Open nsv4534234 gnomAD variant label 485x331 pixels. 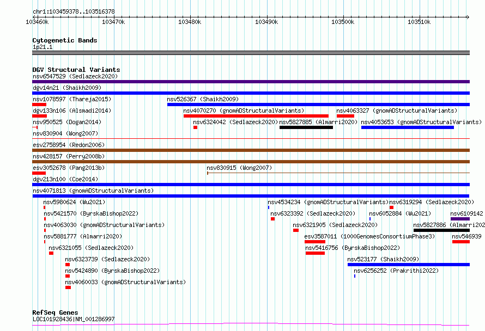pyautogui.click(x=328, y=202)
